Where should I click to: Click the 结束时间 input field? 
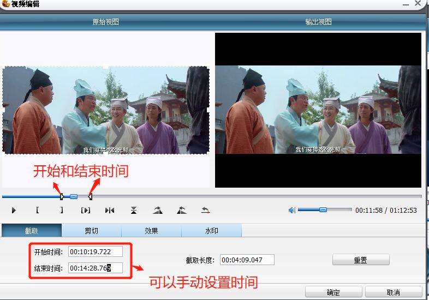[95, 268]
